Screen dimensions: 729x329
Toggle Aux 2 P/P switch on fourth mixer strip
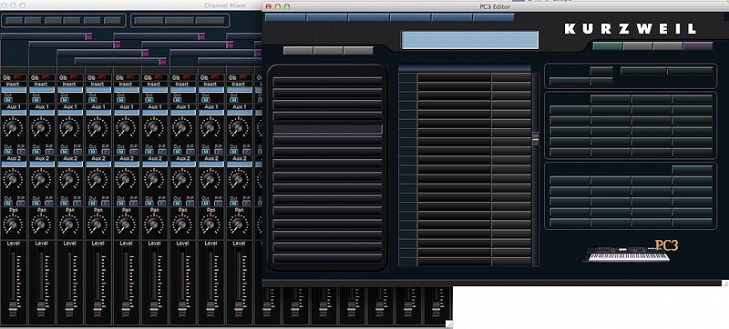[105, 203]
